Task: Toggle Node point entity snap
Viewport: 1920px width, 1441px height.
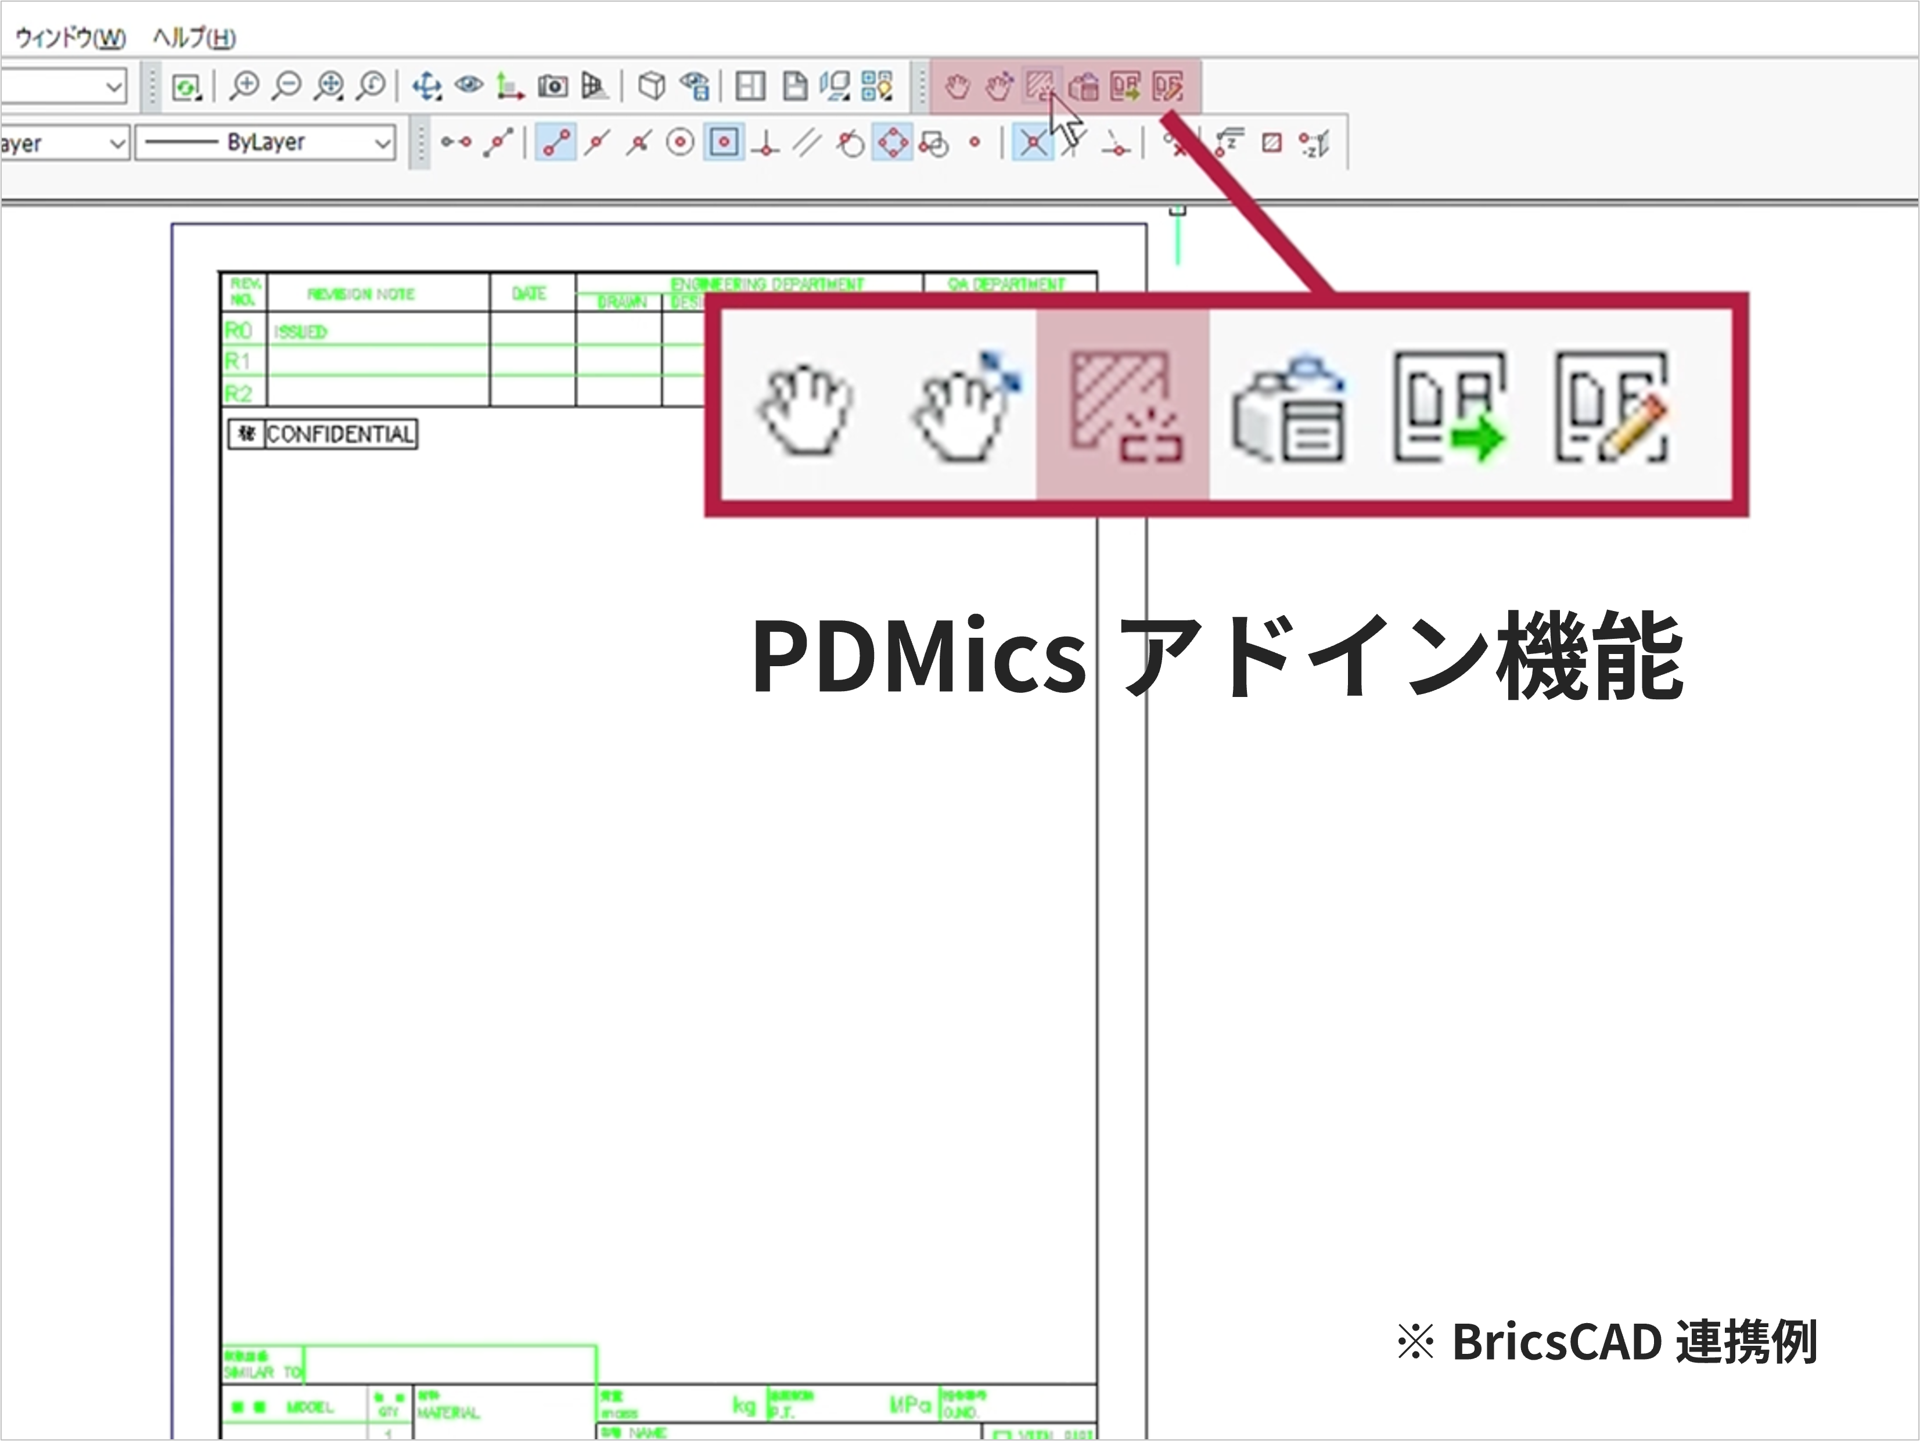Action: tap(976, 142)
